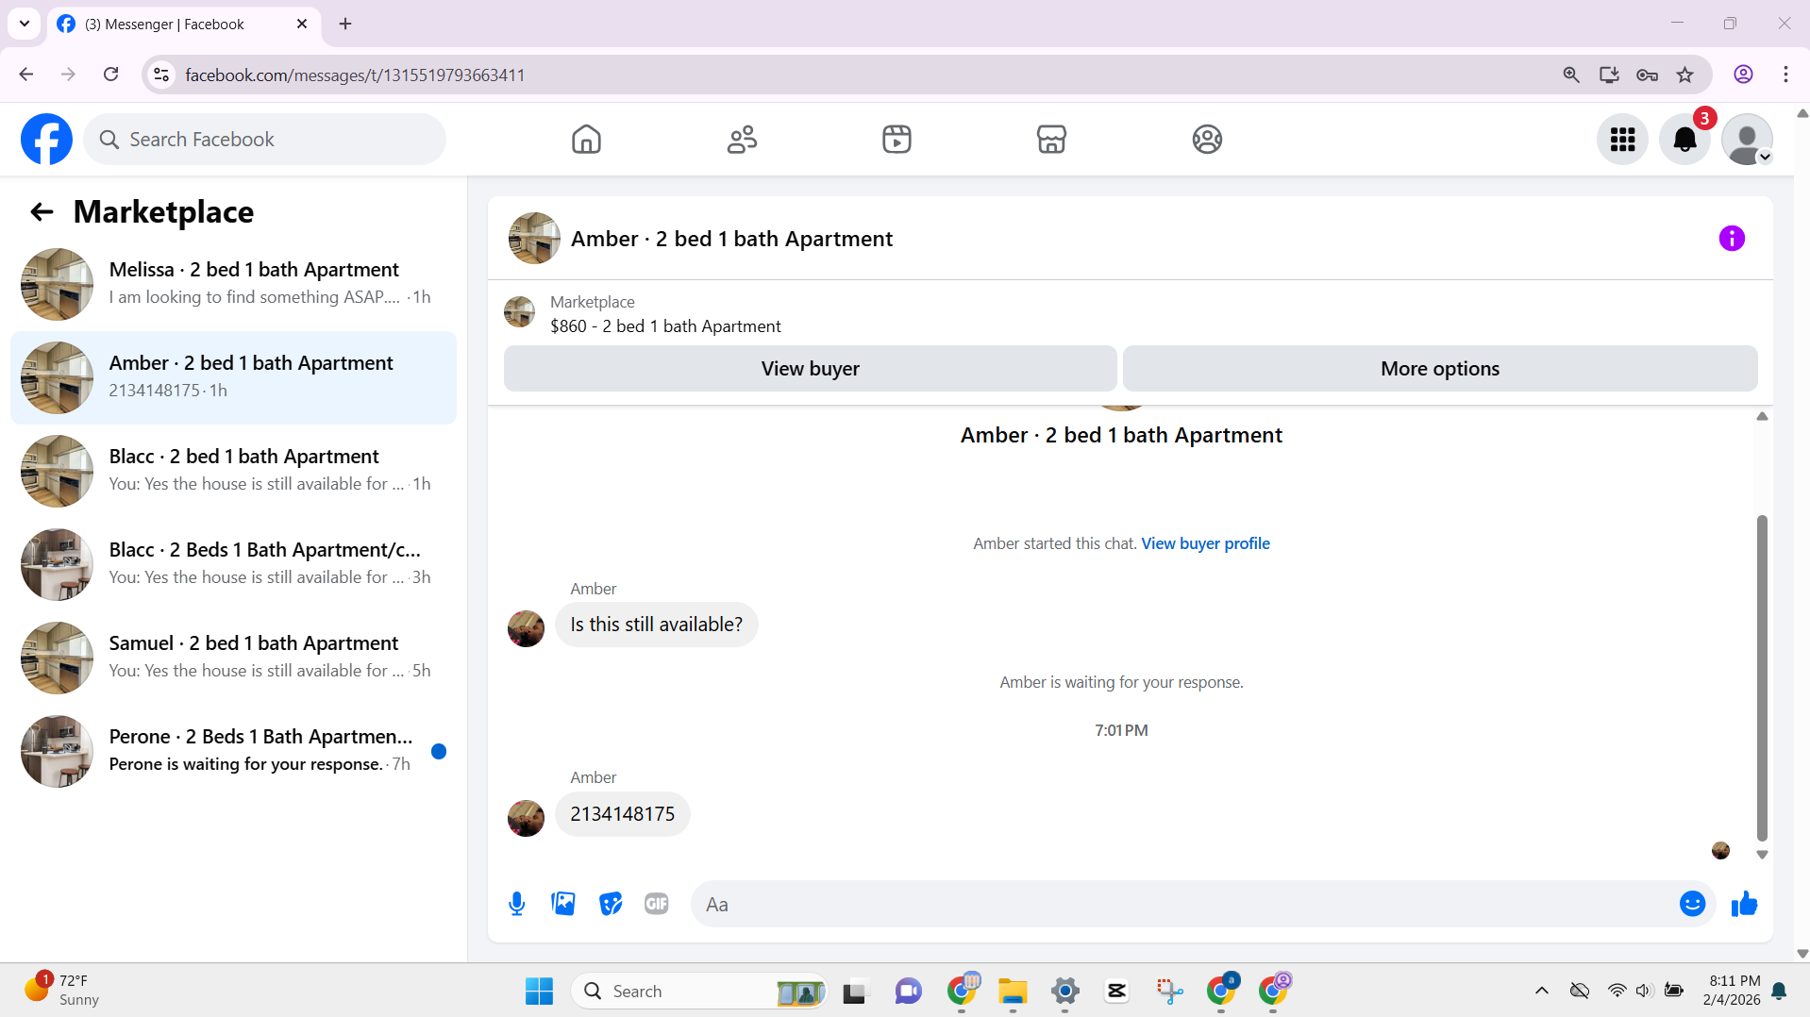Go to the Home feed icon

[x=586, y=140]
